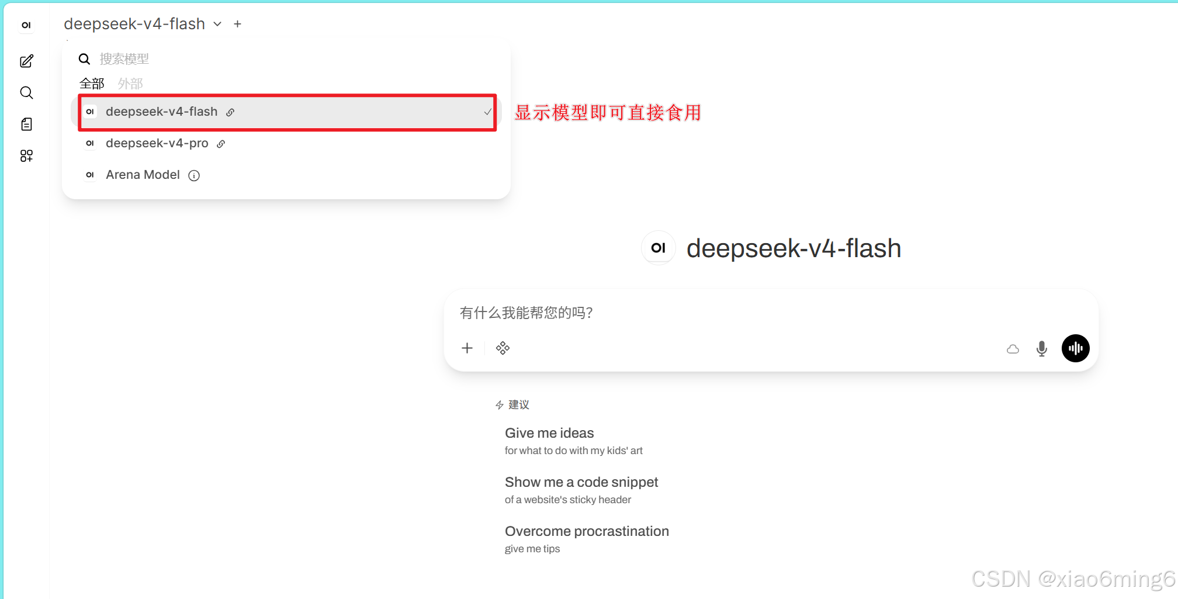Switch to the 外部 filter tab
Screen dimensions: 1178x599
[x=130, y=84]
